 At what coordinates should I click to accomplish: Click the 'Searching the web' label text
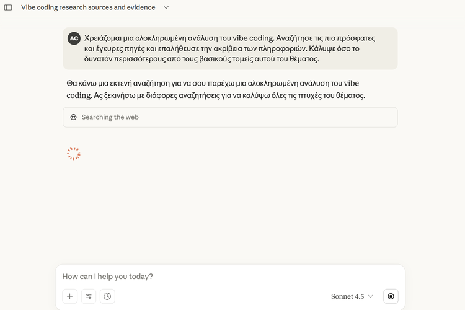(110, 117)
